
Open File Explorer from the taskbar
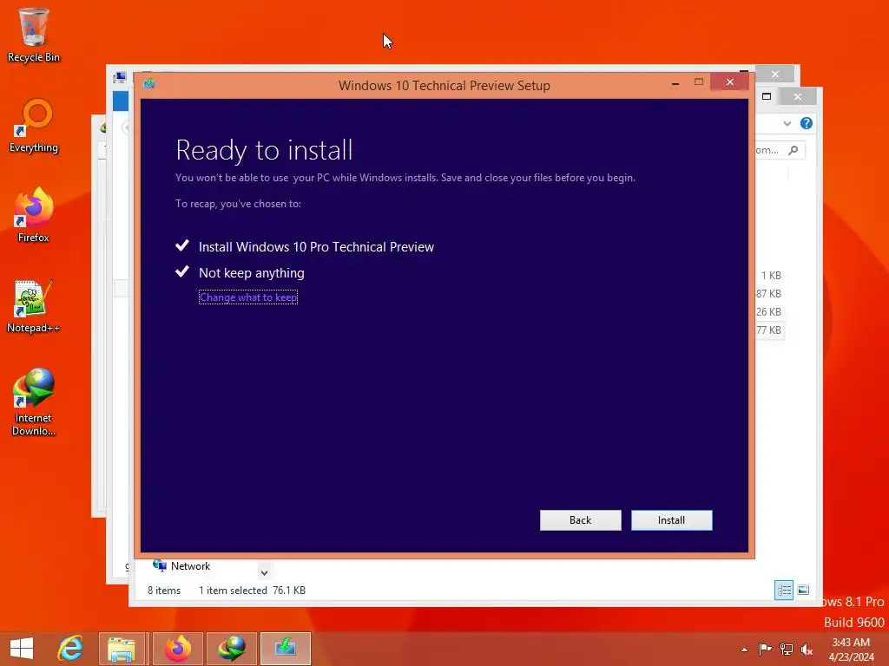click(122, 649)
